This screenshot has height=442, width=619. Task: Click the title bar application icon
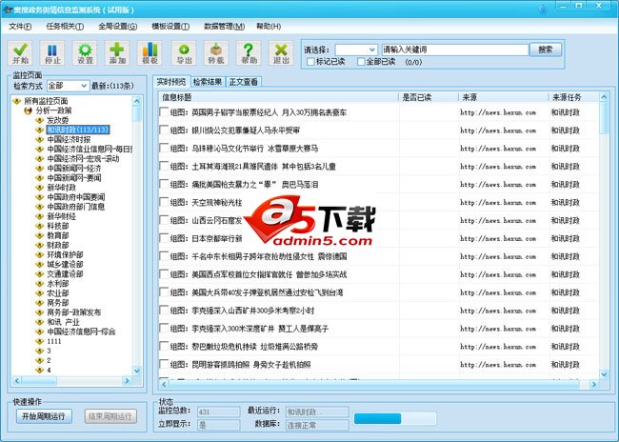coord(7,10)
